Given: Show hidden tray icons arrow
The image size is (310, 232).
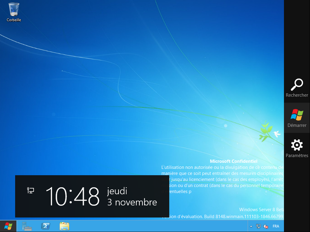Looking at the screenshot, I should tap(251, 226).
